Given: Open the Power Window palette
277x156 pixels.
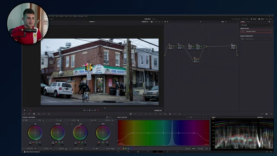Looking at the screenshot, I should coord(150,114).
